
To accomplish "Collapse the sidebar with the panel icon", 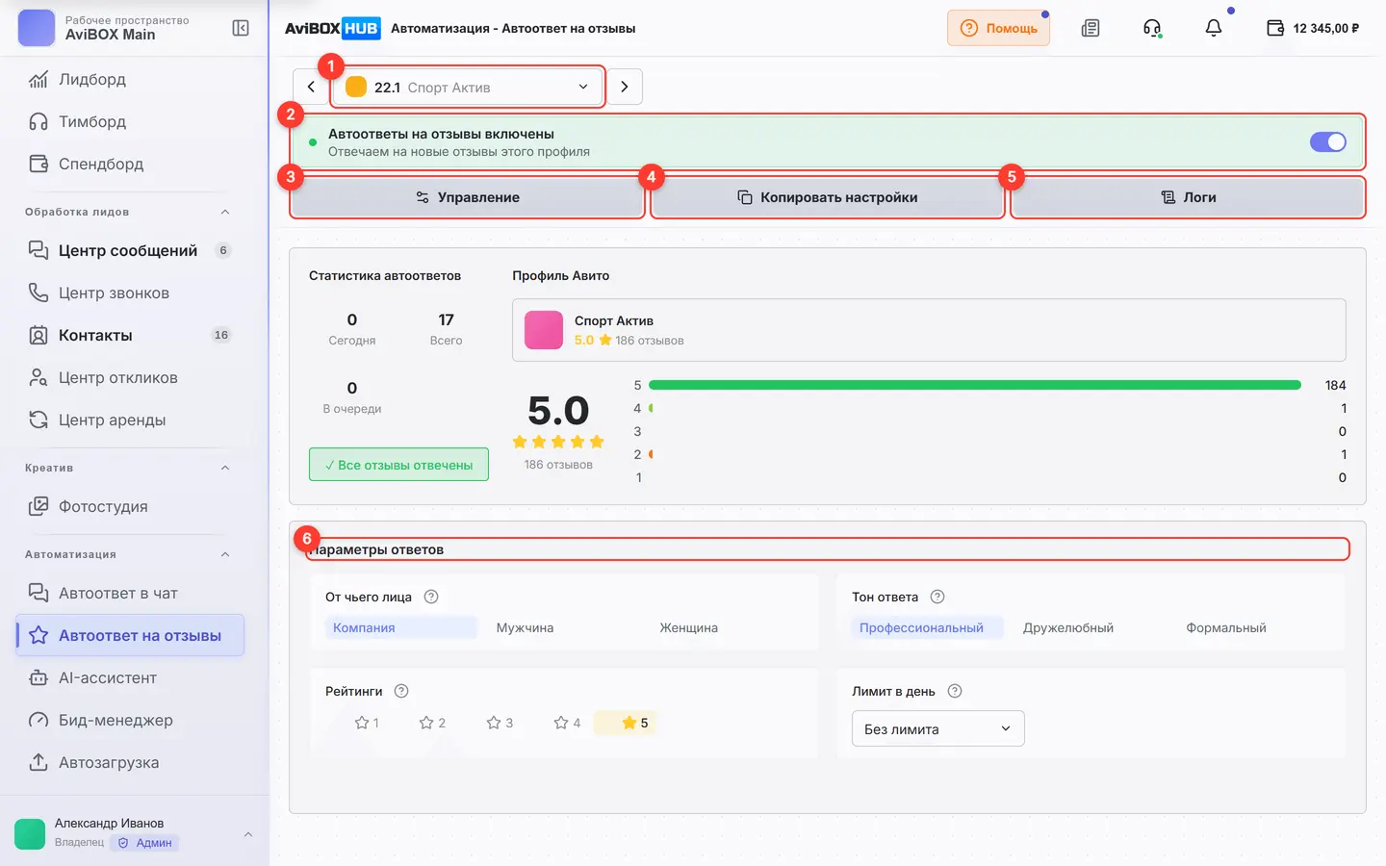I will (x=241, y=28).
